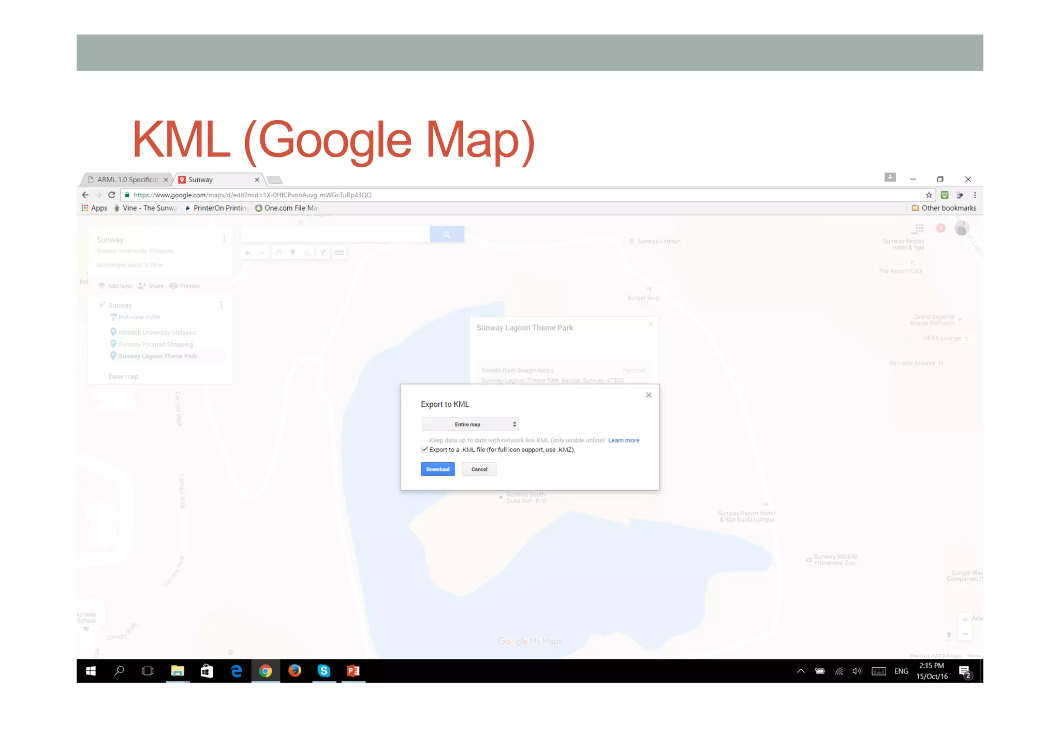Uncheck Export to a .KML file
Screen dimensions: 1060x749
424,449
